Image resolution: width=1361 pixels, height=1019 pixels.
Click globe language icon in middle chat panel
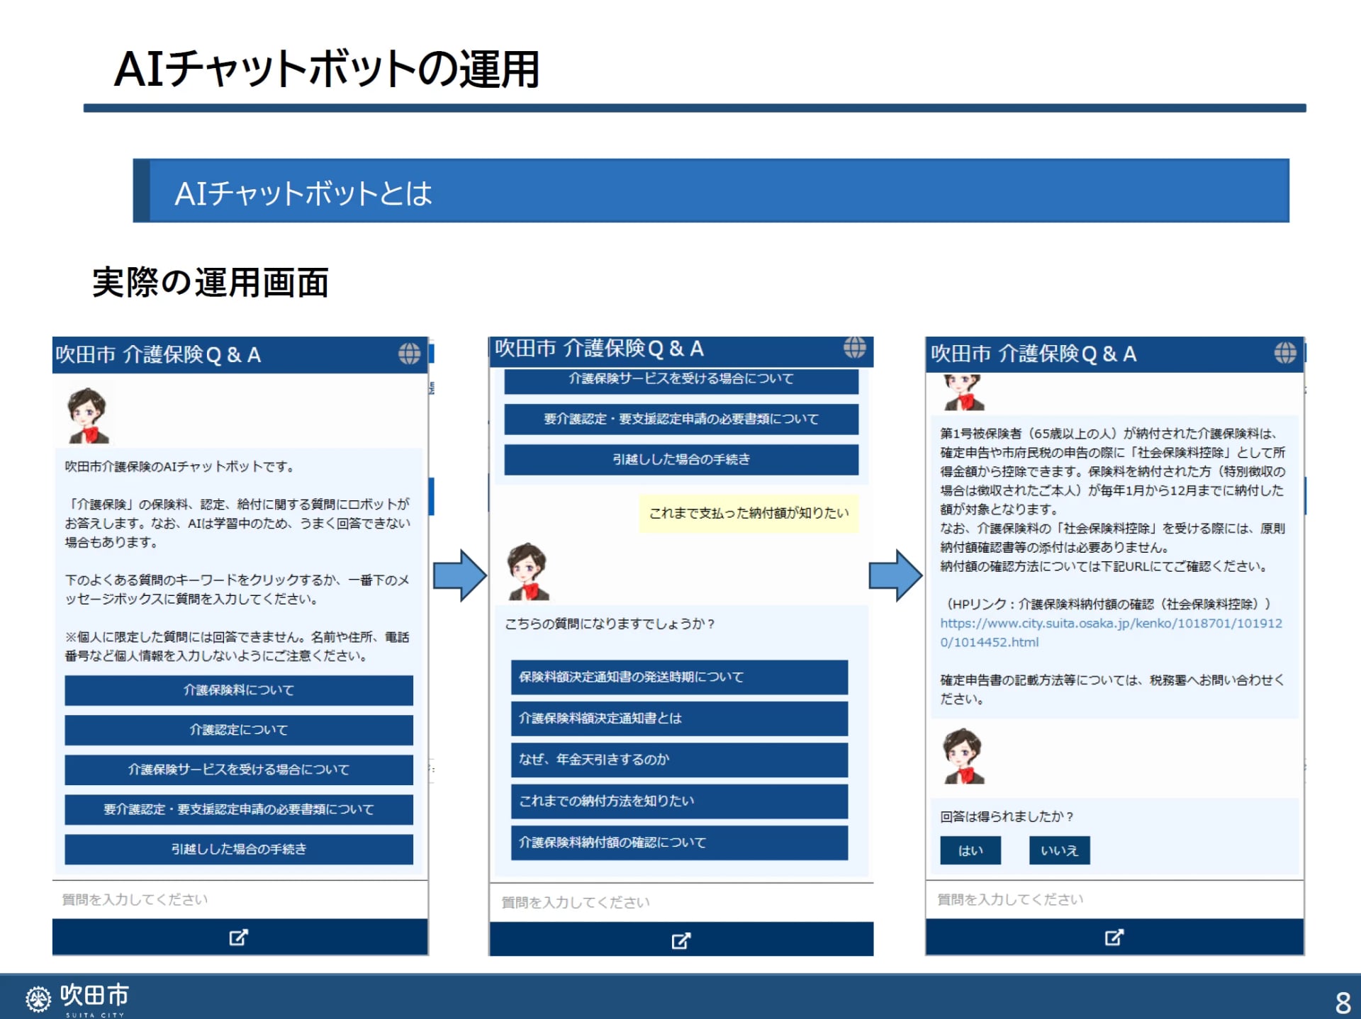tap(854, 347)
